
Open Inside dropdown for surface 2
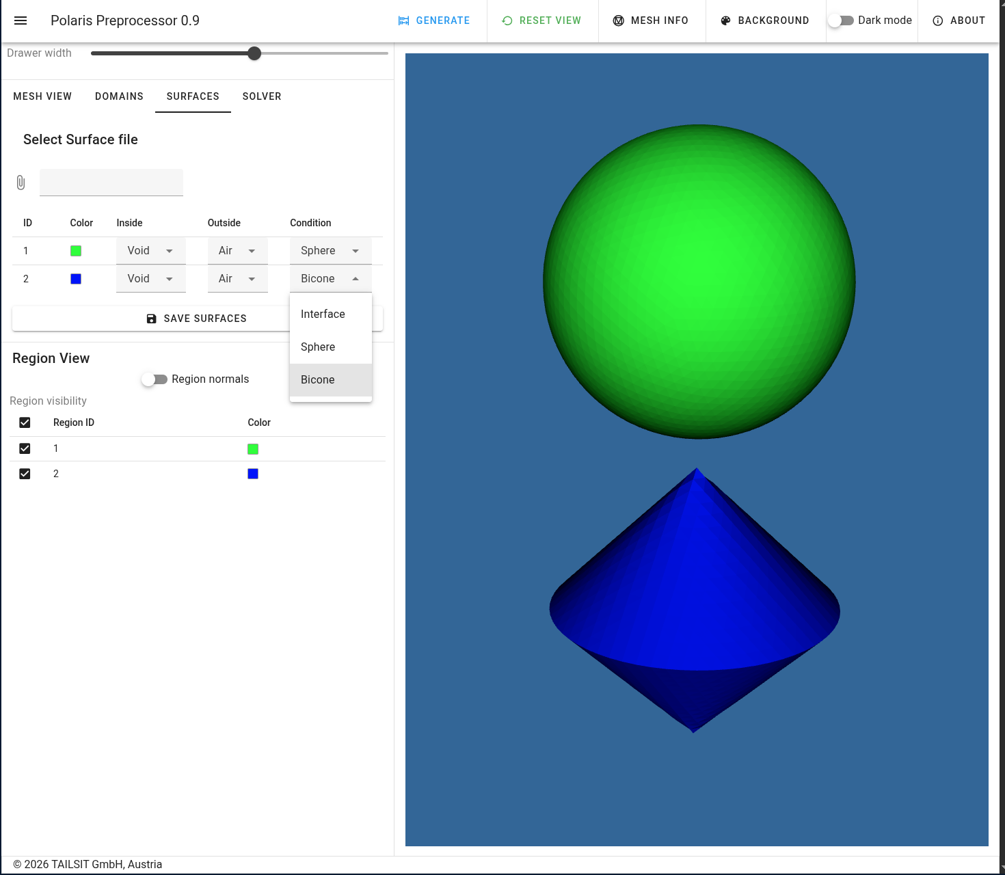(151, 279)
